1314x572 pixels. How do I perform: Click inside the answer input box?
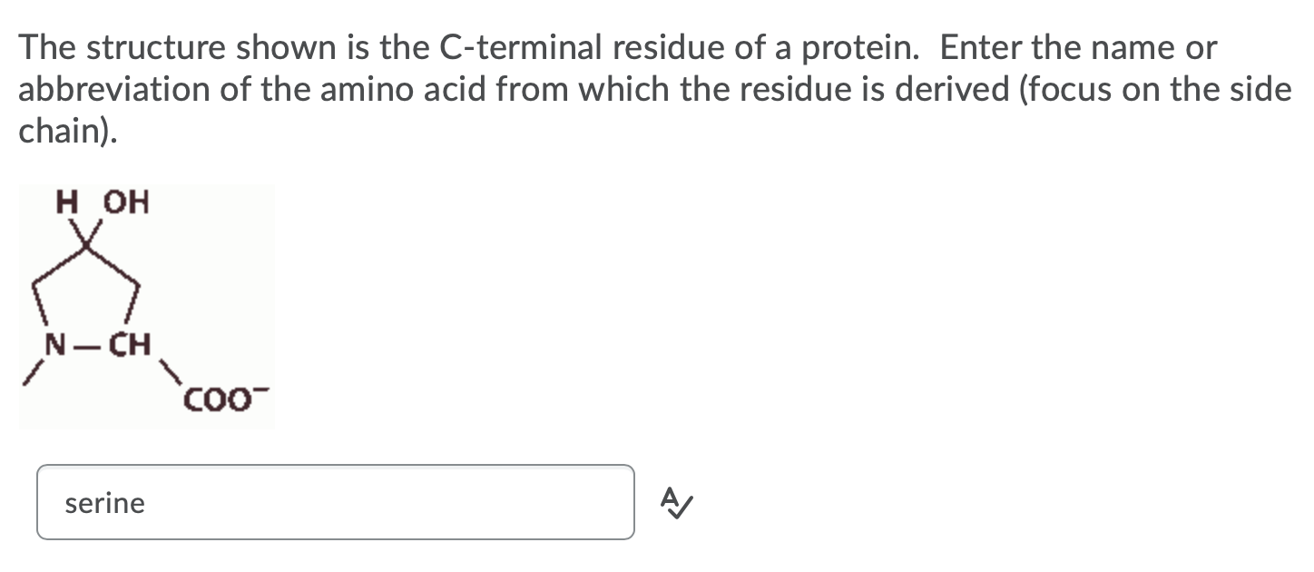[x=336, y=502]
